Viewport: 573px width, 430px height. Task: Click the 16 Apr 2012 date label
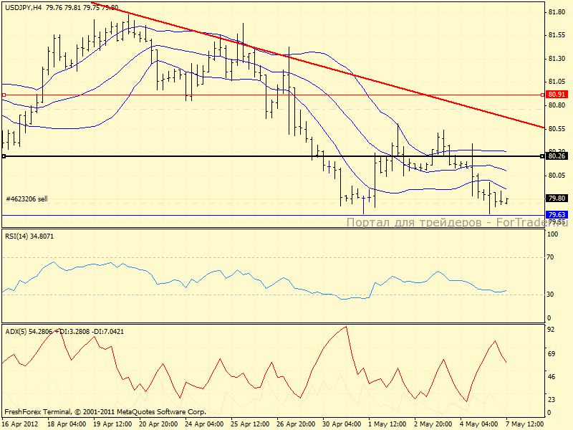pos(20,424)
